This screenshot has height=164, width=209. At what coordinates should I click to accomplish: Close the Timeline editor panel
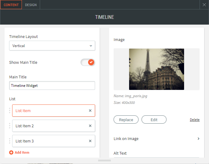(204, 5)
